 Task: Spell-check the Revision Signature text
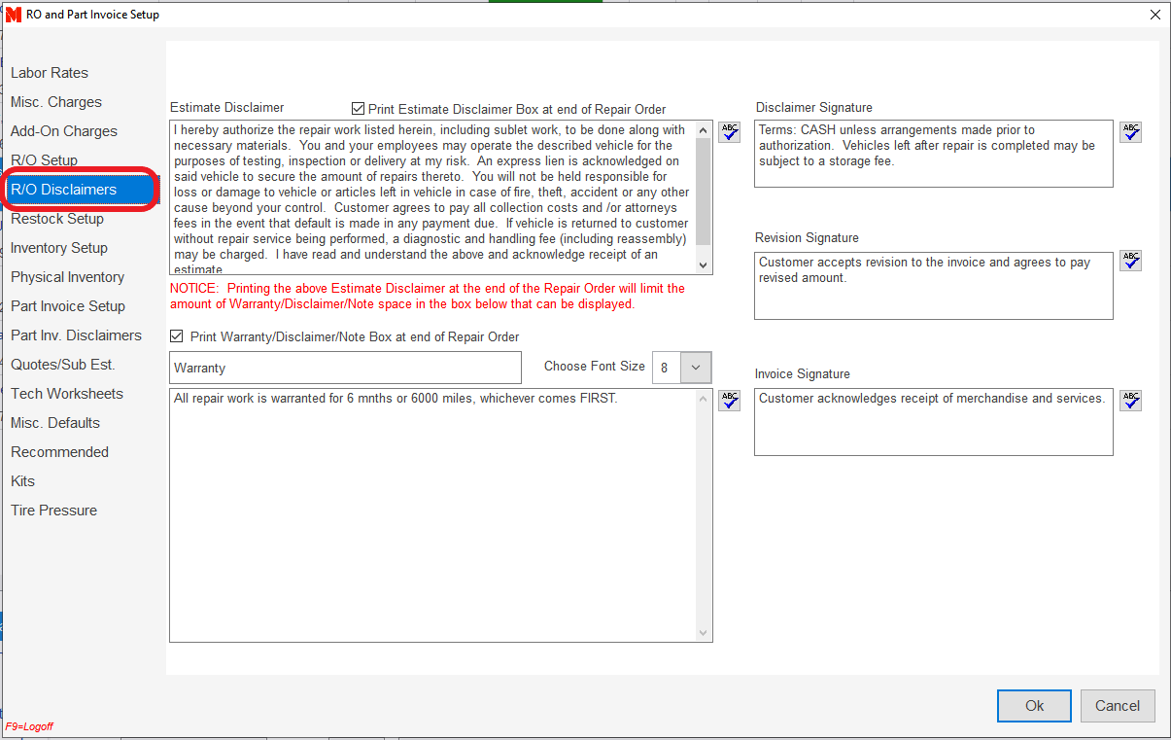click(1130, 261)
